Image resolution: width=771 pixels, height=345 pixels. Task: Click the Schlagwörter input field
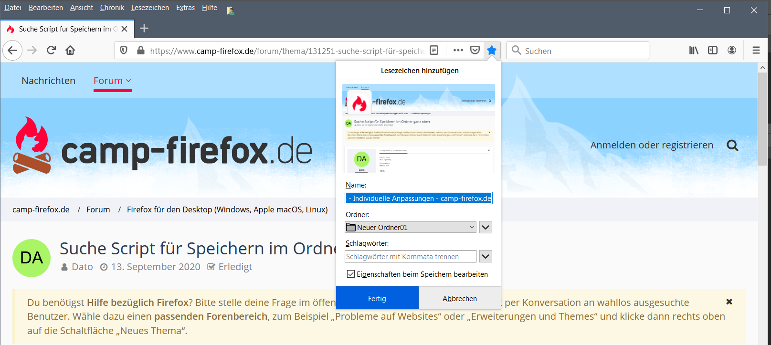pos(410,256)
